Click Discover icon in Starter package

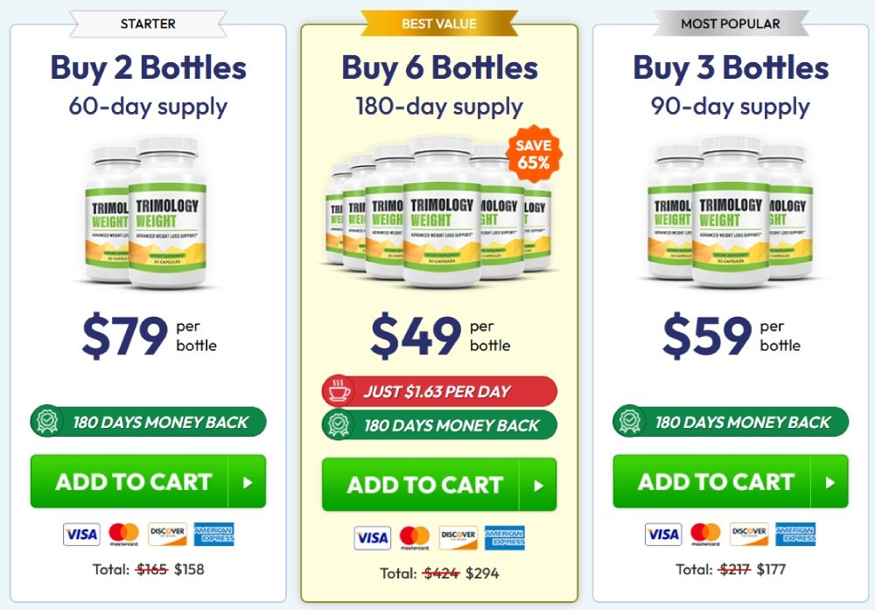pos(167,534)
